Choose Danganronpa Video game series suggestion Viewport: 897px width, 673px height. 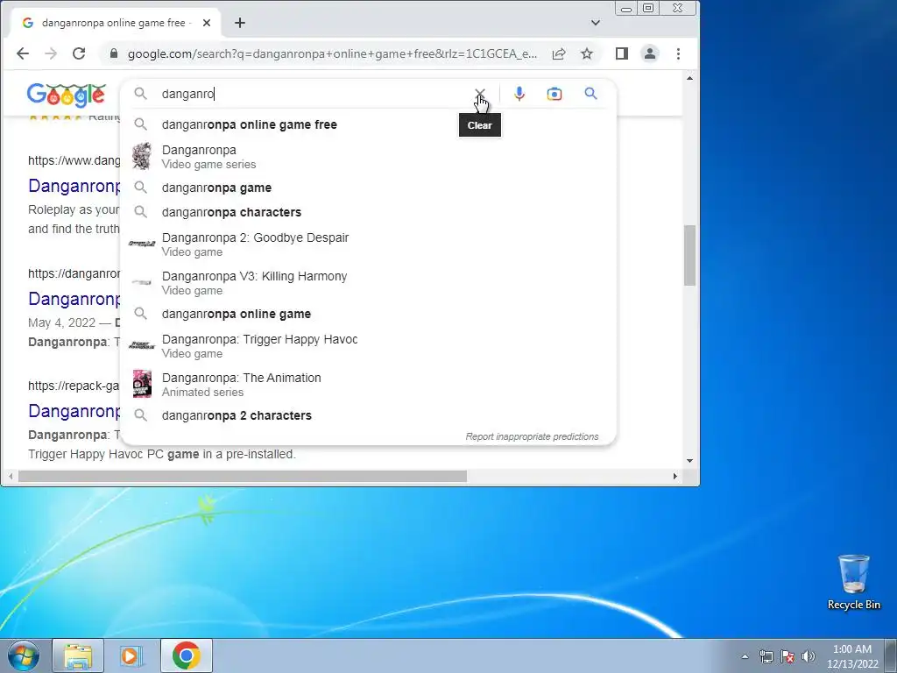(369, 157)
